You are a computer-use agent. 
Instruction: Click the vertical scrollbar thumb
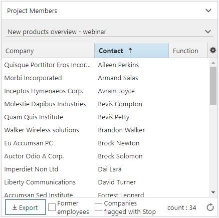tap(213, 86)
